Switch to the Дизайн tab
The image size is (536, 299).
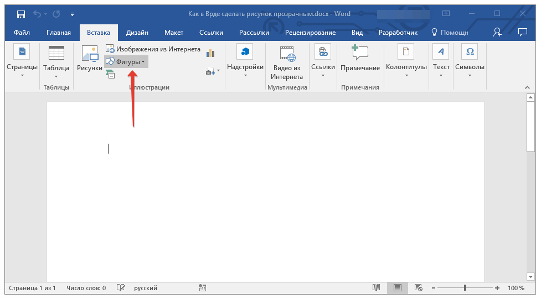click(x=137, y=33)
